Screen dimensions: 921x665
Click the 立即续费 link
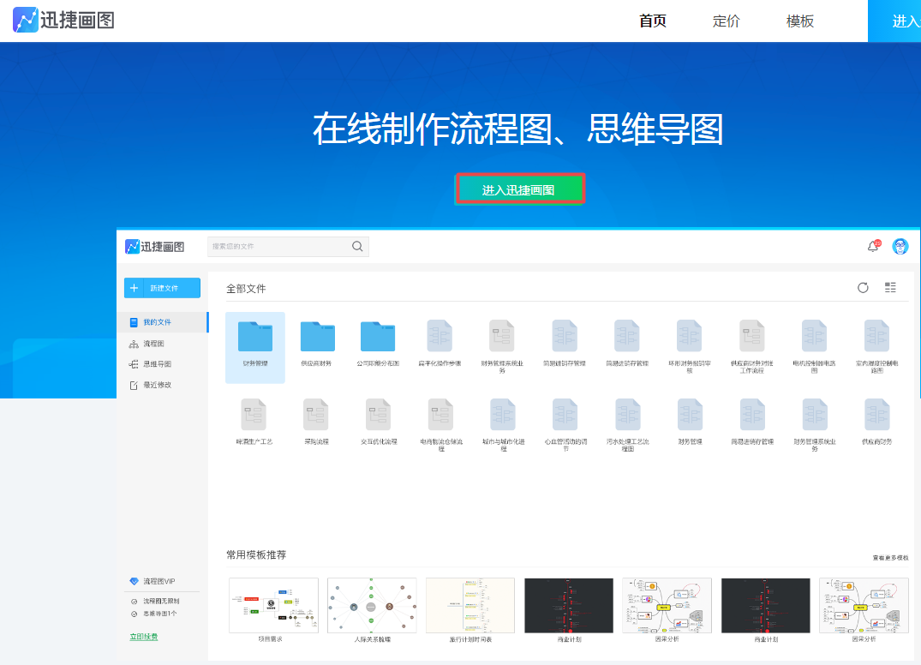pyautogui.click(x=144, y=637)
